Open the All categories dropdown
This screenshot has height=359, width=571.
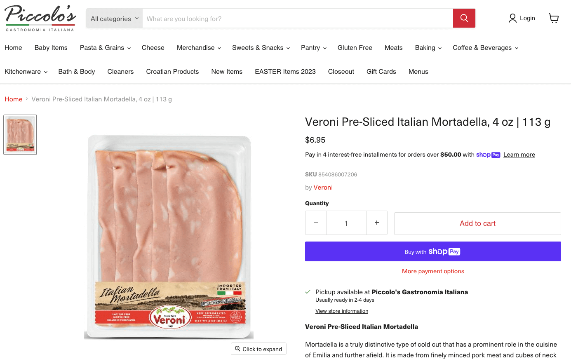click(x=114, y=18)
